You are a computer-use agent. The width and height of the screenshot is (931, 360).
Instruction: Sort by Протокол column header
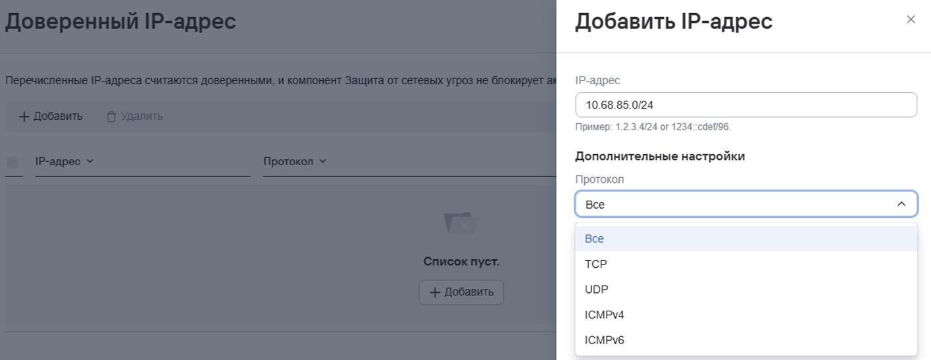295,162
